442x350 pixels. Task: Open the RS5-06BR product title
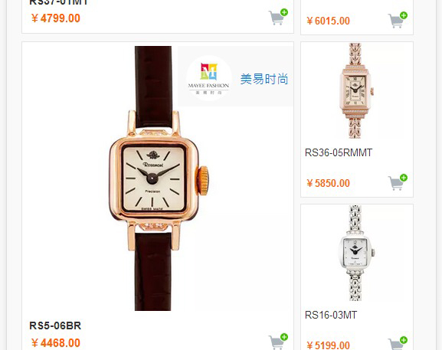[x=55, y=325]
